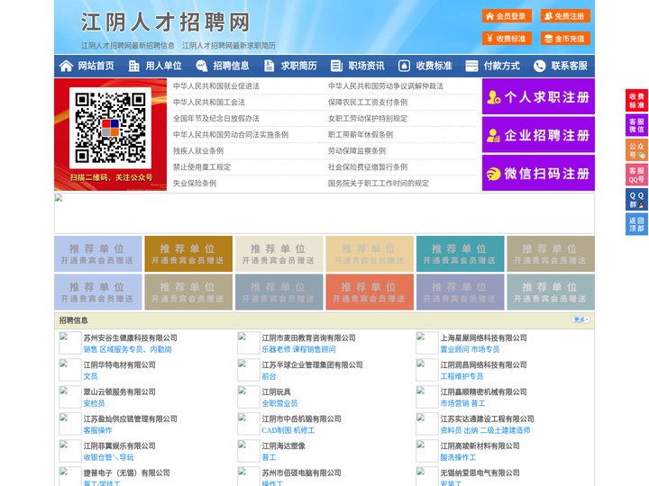Open 全国年节及纪念日放假办法 link
649x486 pixels.
pyautogui.click(x=216, y=119)
